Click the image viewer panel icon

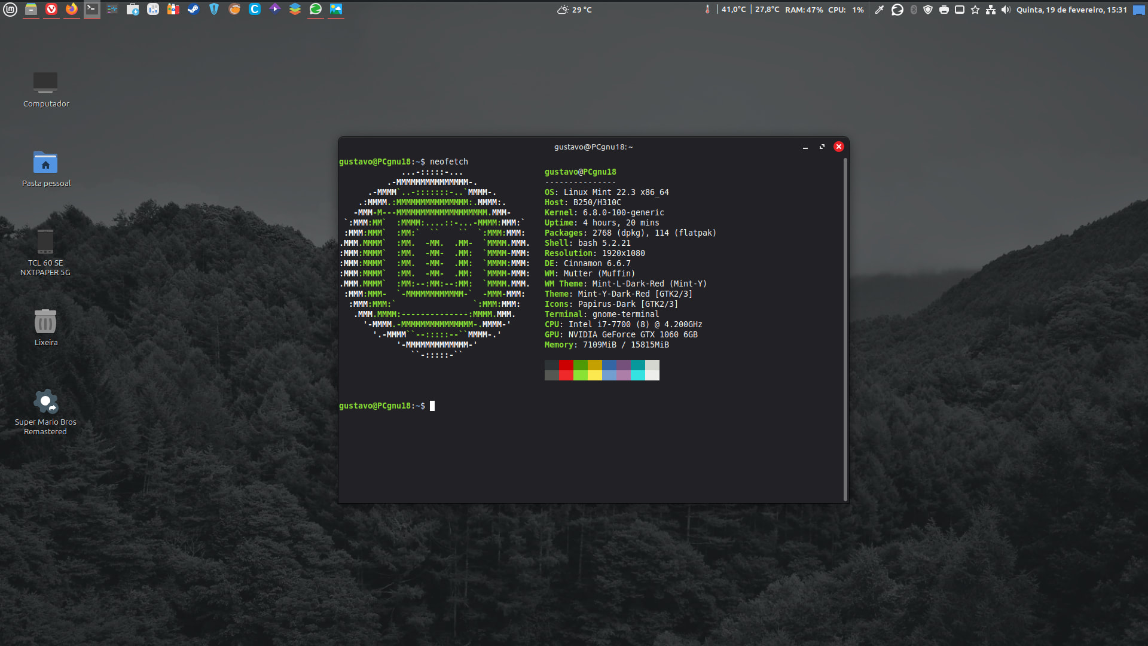point(336,9)
